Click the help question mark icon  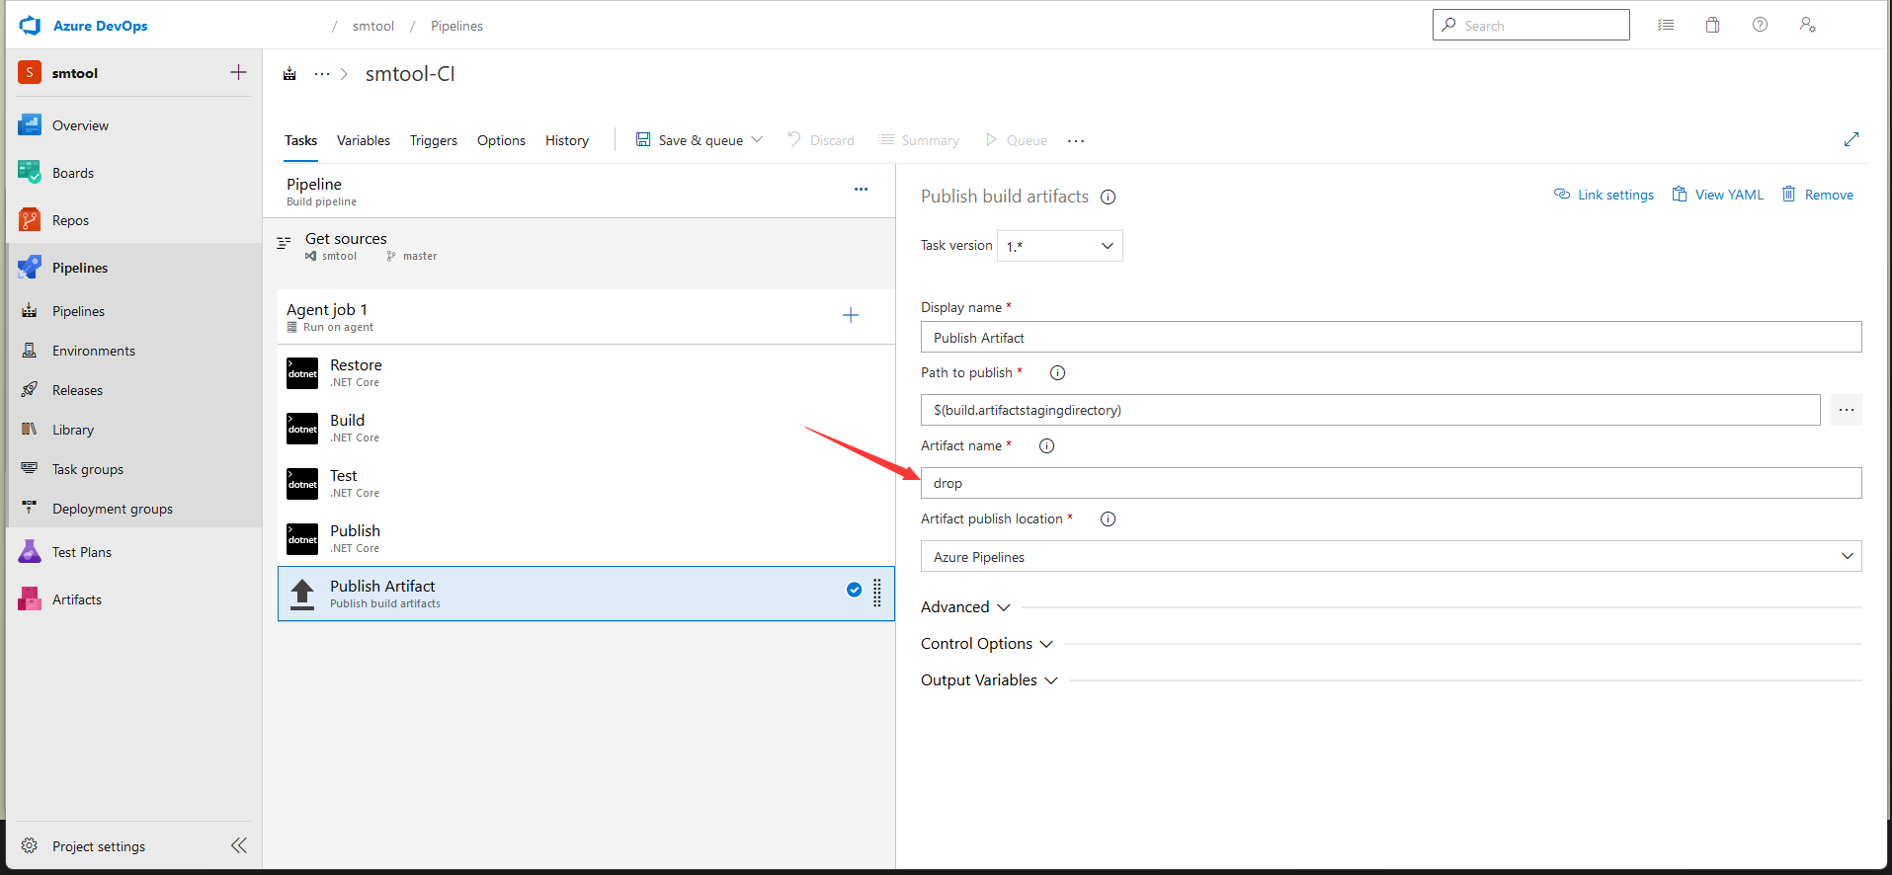[1760, 26]
